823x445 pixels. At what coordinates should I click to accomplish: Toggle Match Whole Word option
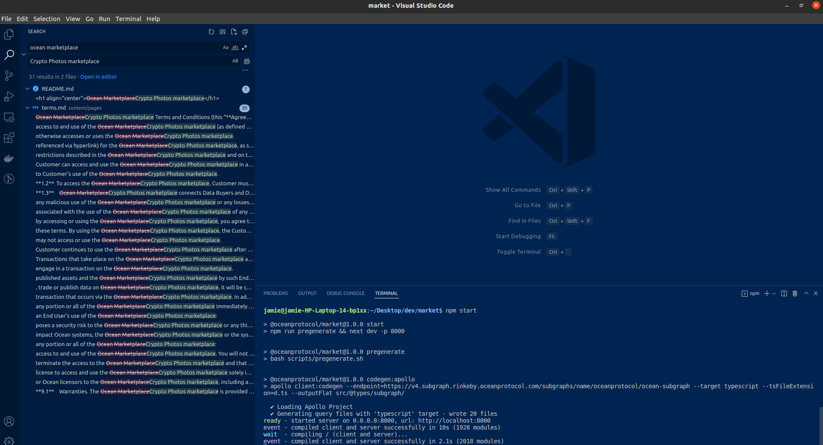[235, 47]
